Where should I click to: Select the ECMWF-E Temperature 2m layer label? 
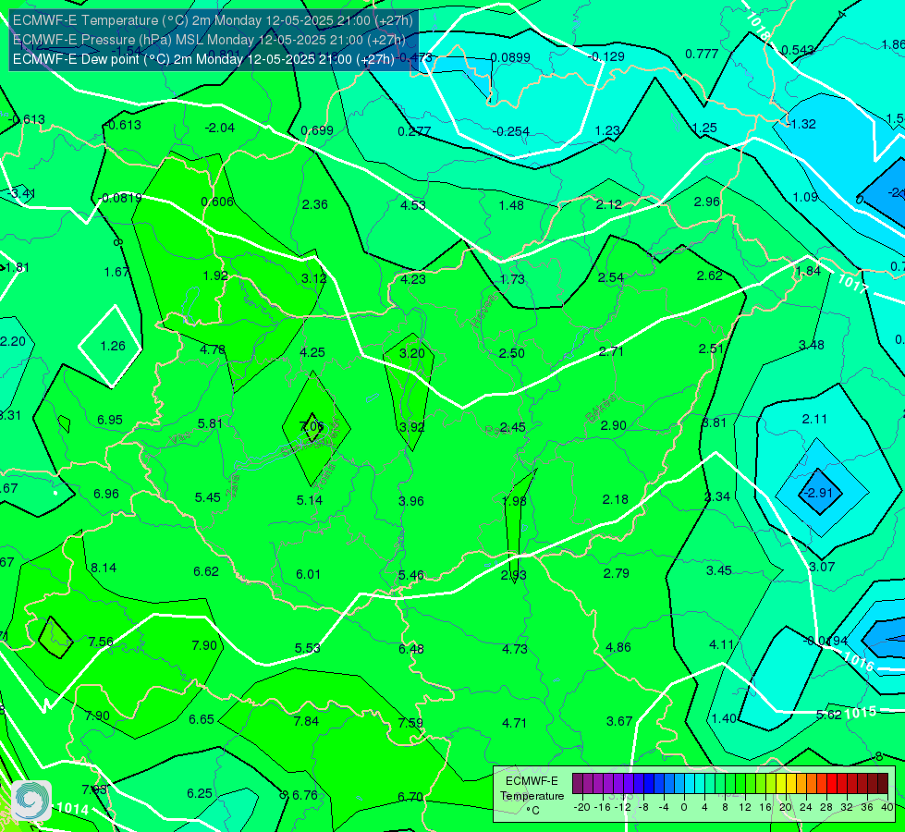click(x=213, y=20)
